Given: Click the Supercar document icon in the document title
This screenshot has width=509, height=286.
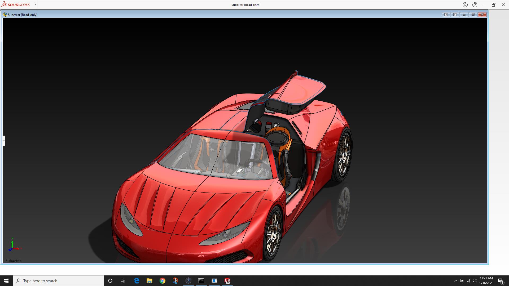Looking at the screenshot, I should click(x=5, y=15).
